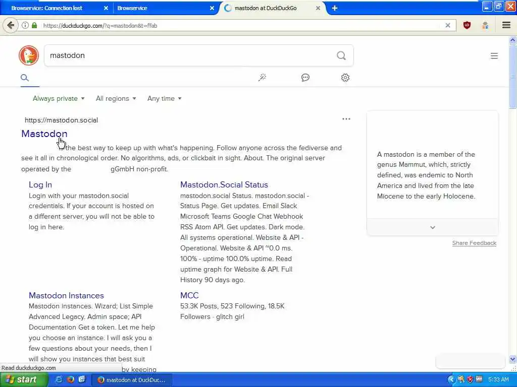Screen dimensions: 517x387
Task: Launch Internet Explorer from quick launch
Action: point(59,380)
